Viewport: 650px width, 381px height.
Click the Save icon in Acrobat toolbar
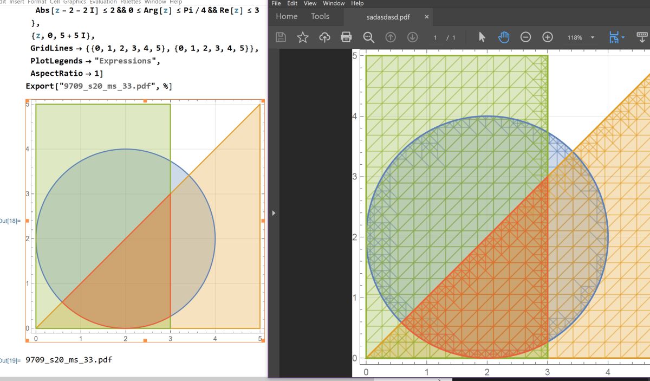tap(281, 37)
